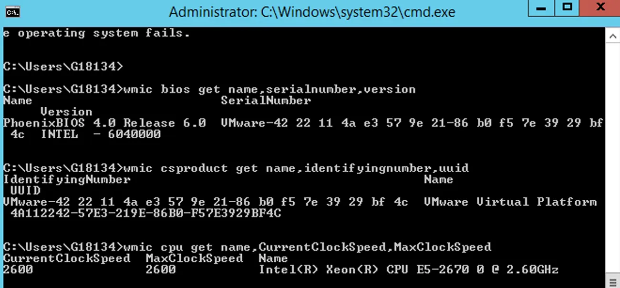This screenshot has width=620, height=288.
Task: Click the Administrator cmd.exe title bar text
Action: click(x=312, y=12)
